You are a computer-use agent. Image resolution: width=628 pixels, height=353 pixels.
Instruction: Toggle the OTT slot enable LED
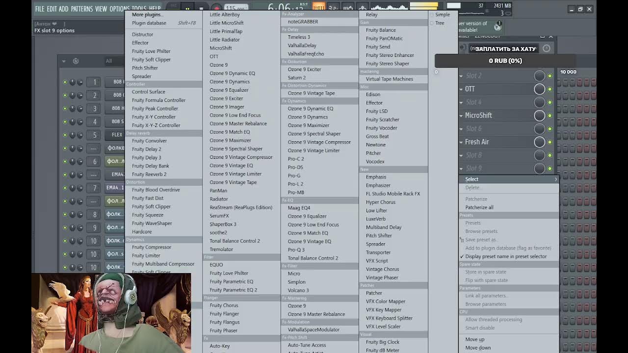tap(550, 89)
